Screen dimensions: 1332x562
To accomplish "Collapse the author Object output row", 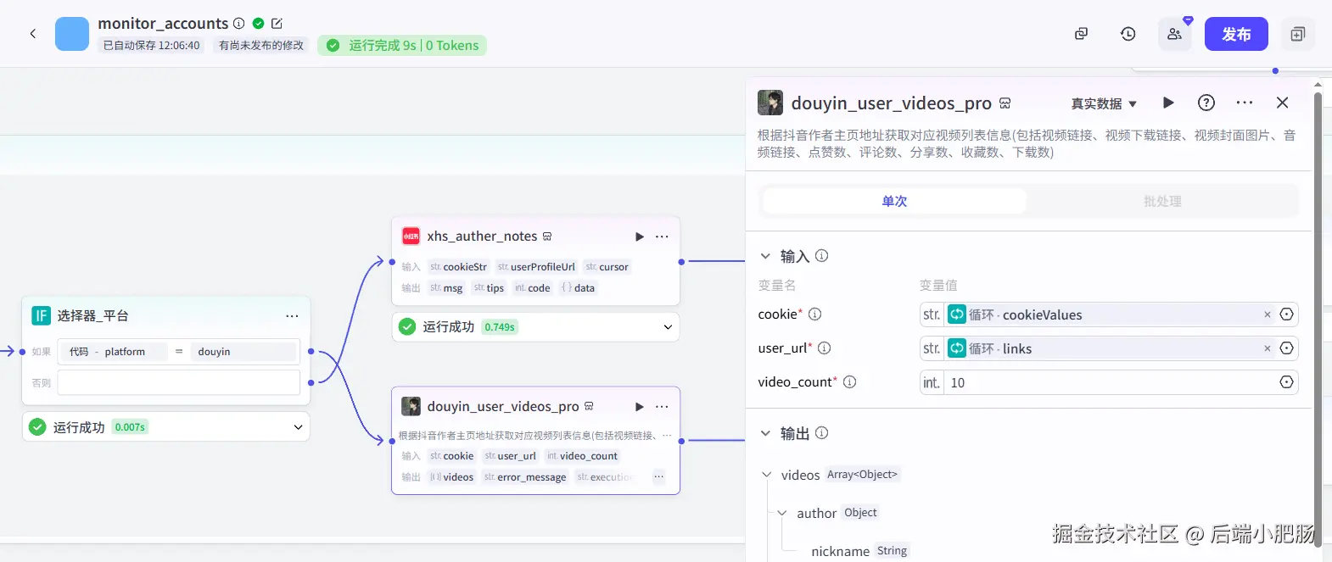I will click(x=782, y=513).
